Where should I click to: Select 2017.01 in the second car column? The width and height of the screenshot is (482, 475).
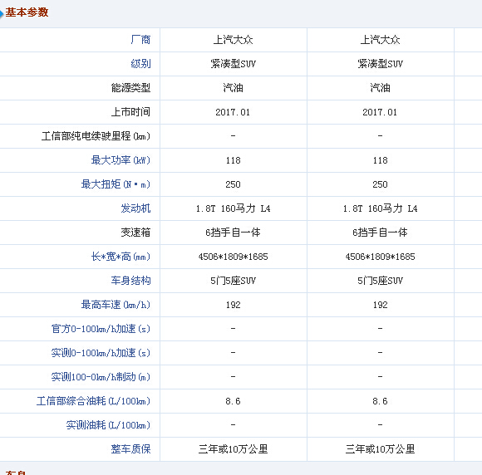tap(380, 112)
